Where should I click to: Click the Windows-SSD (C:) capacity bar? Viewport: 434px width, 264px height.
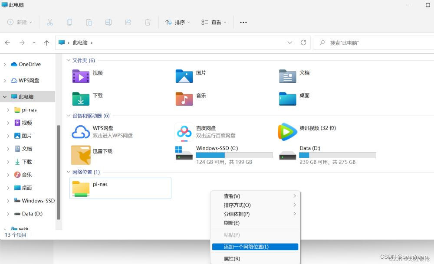coord(234,155)
